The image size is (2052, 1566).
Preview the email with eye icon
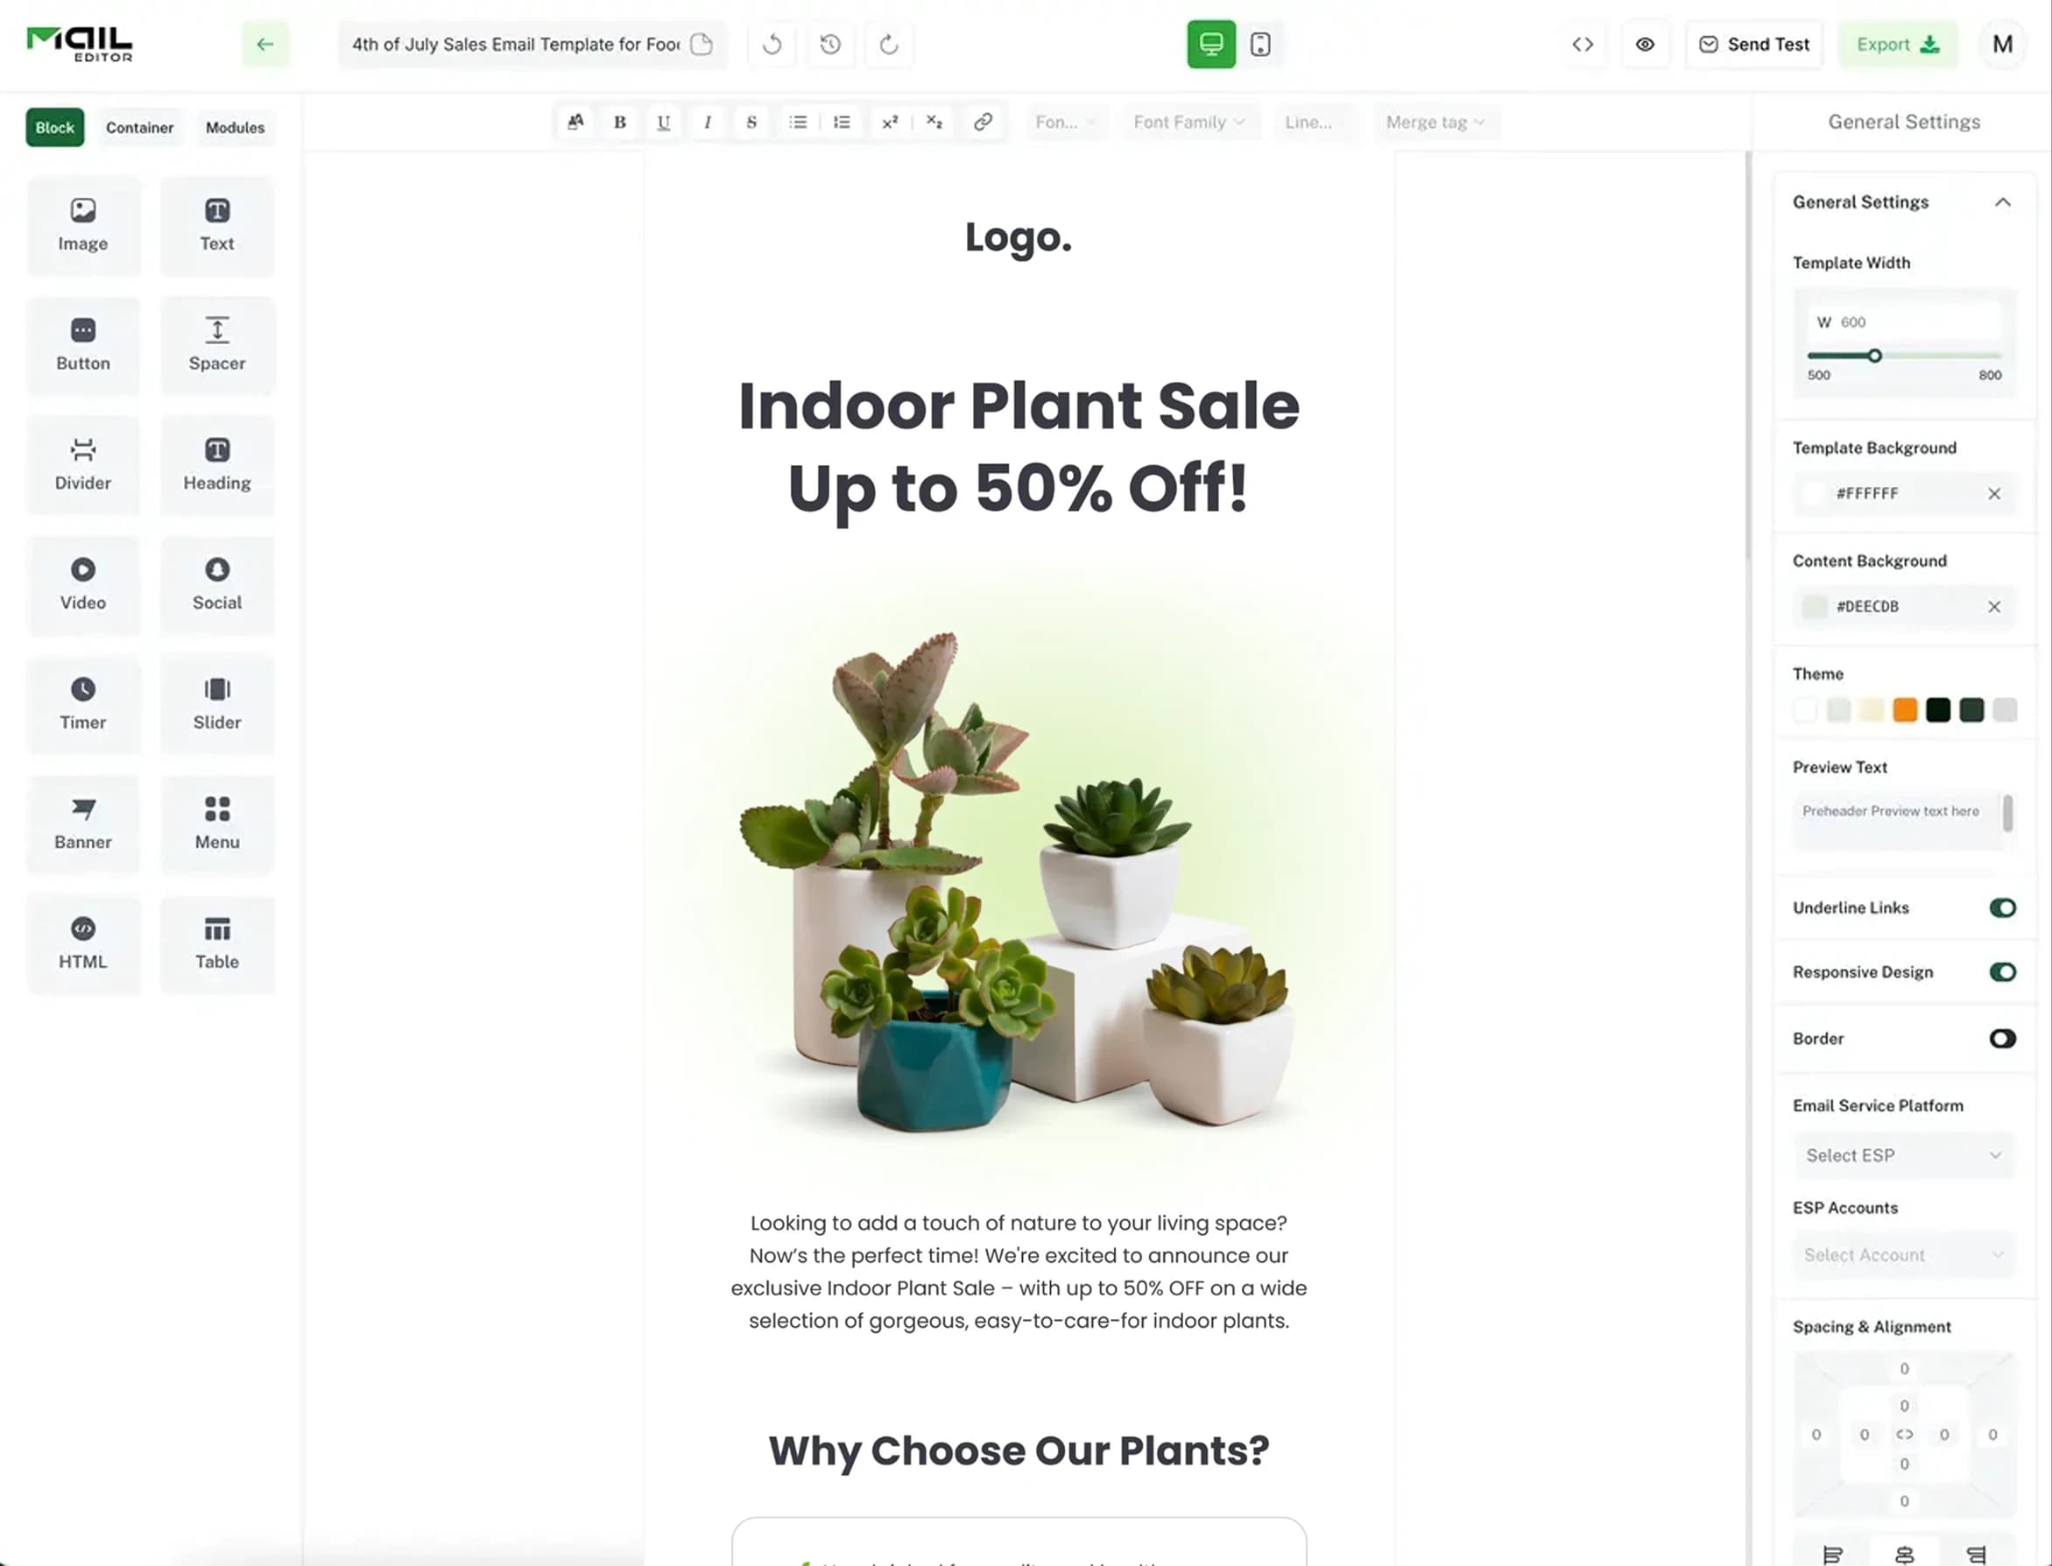[1645, 44]
